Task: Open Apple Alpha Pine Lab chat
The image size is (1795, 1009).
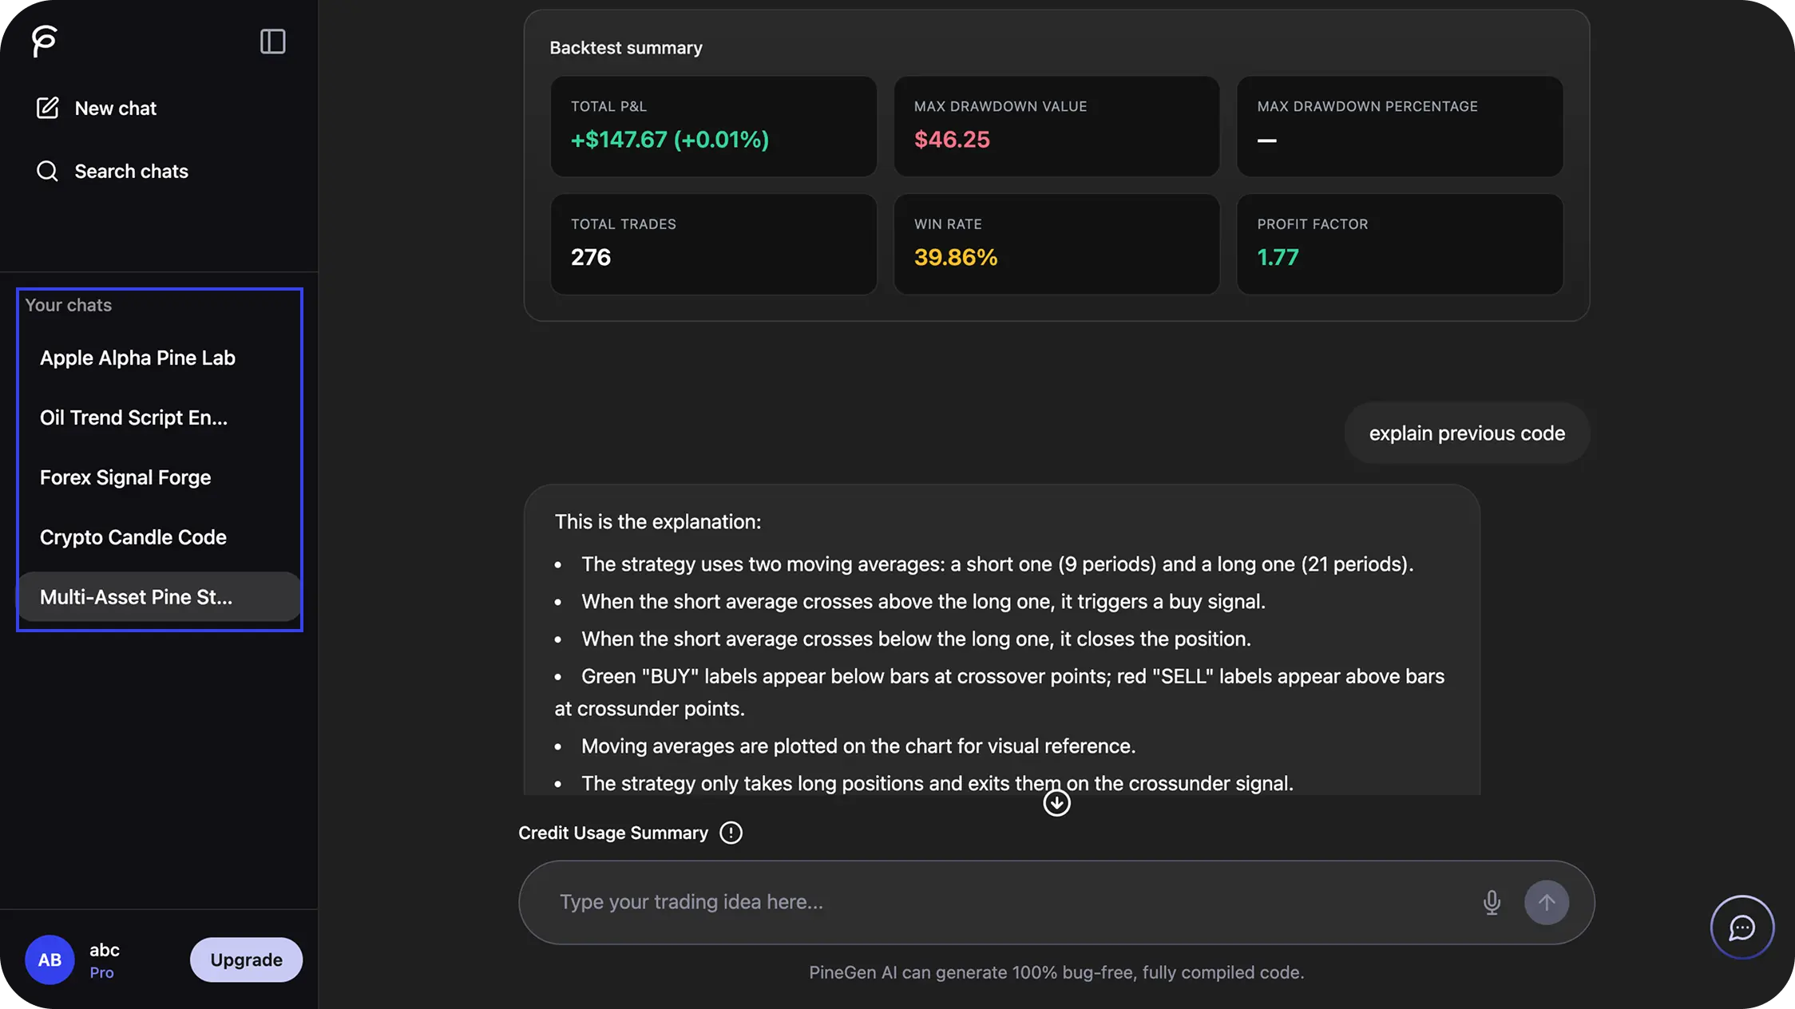Action: pos(137,358)
